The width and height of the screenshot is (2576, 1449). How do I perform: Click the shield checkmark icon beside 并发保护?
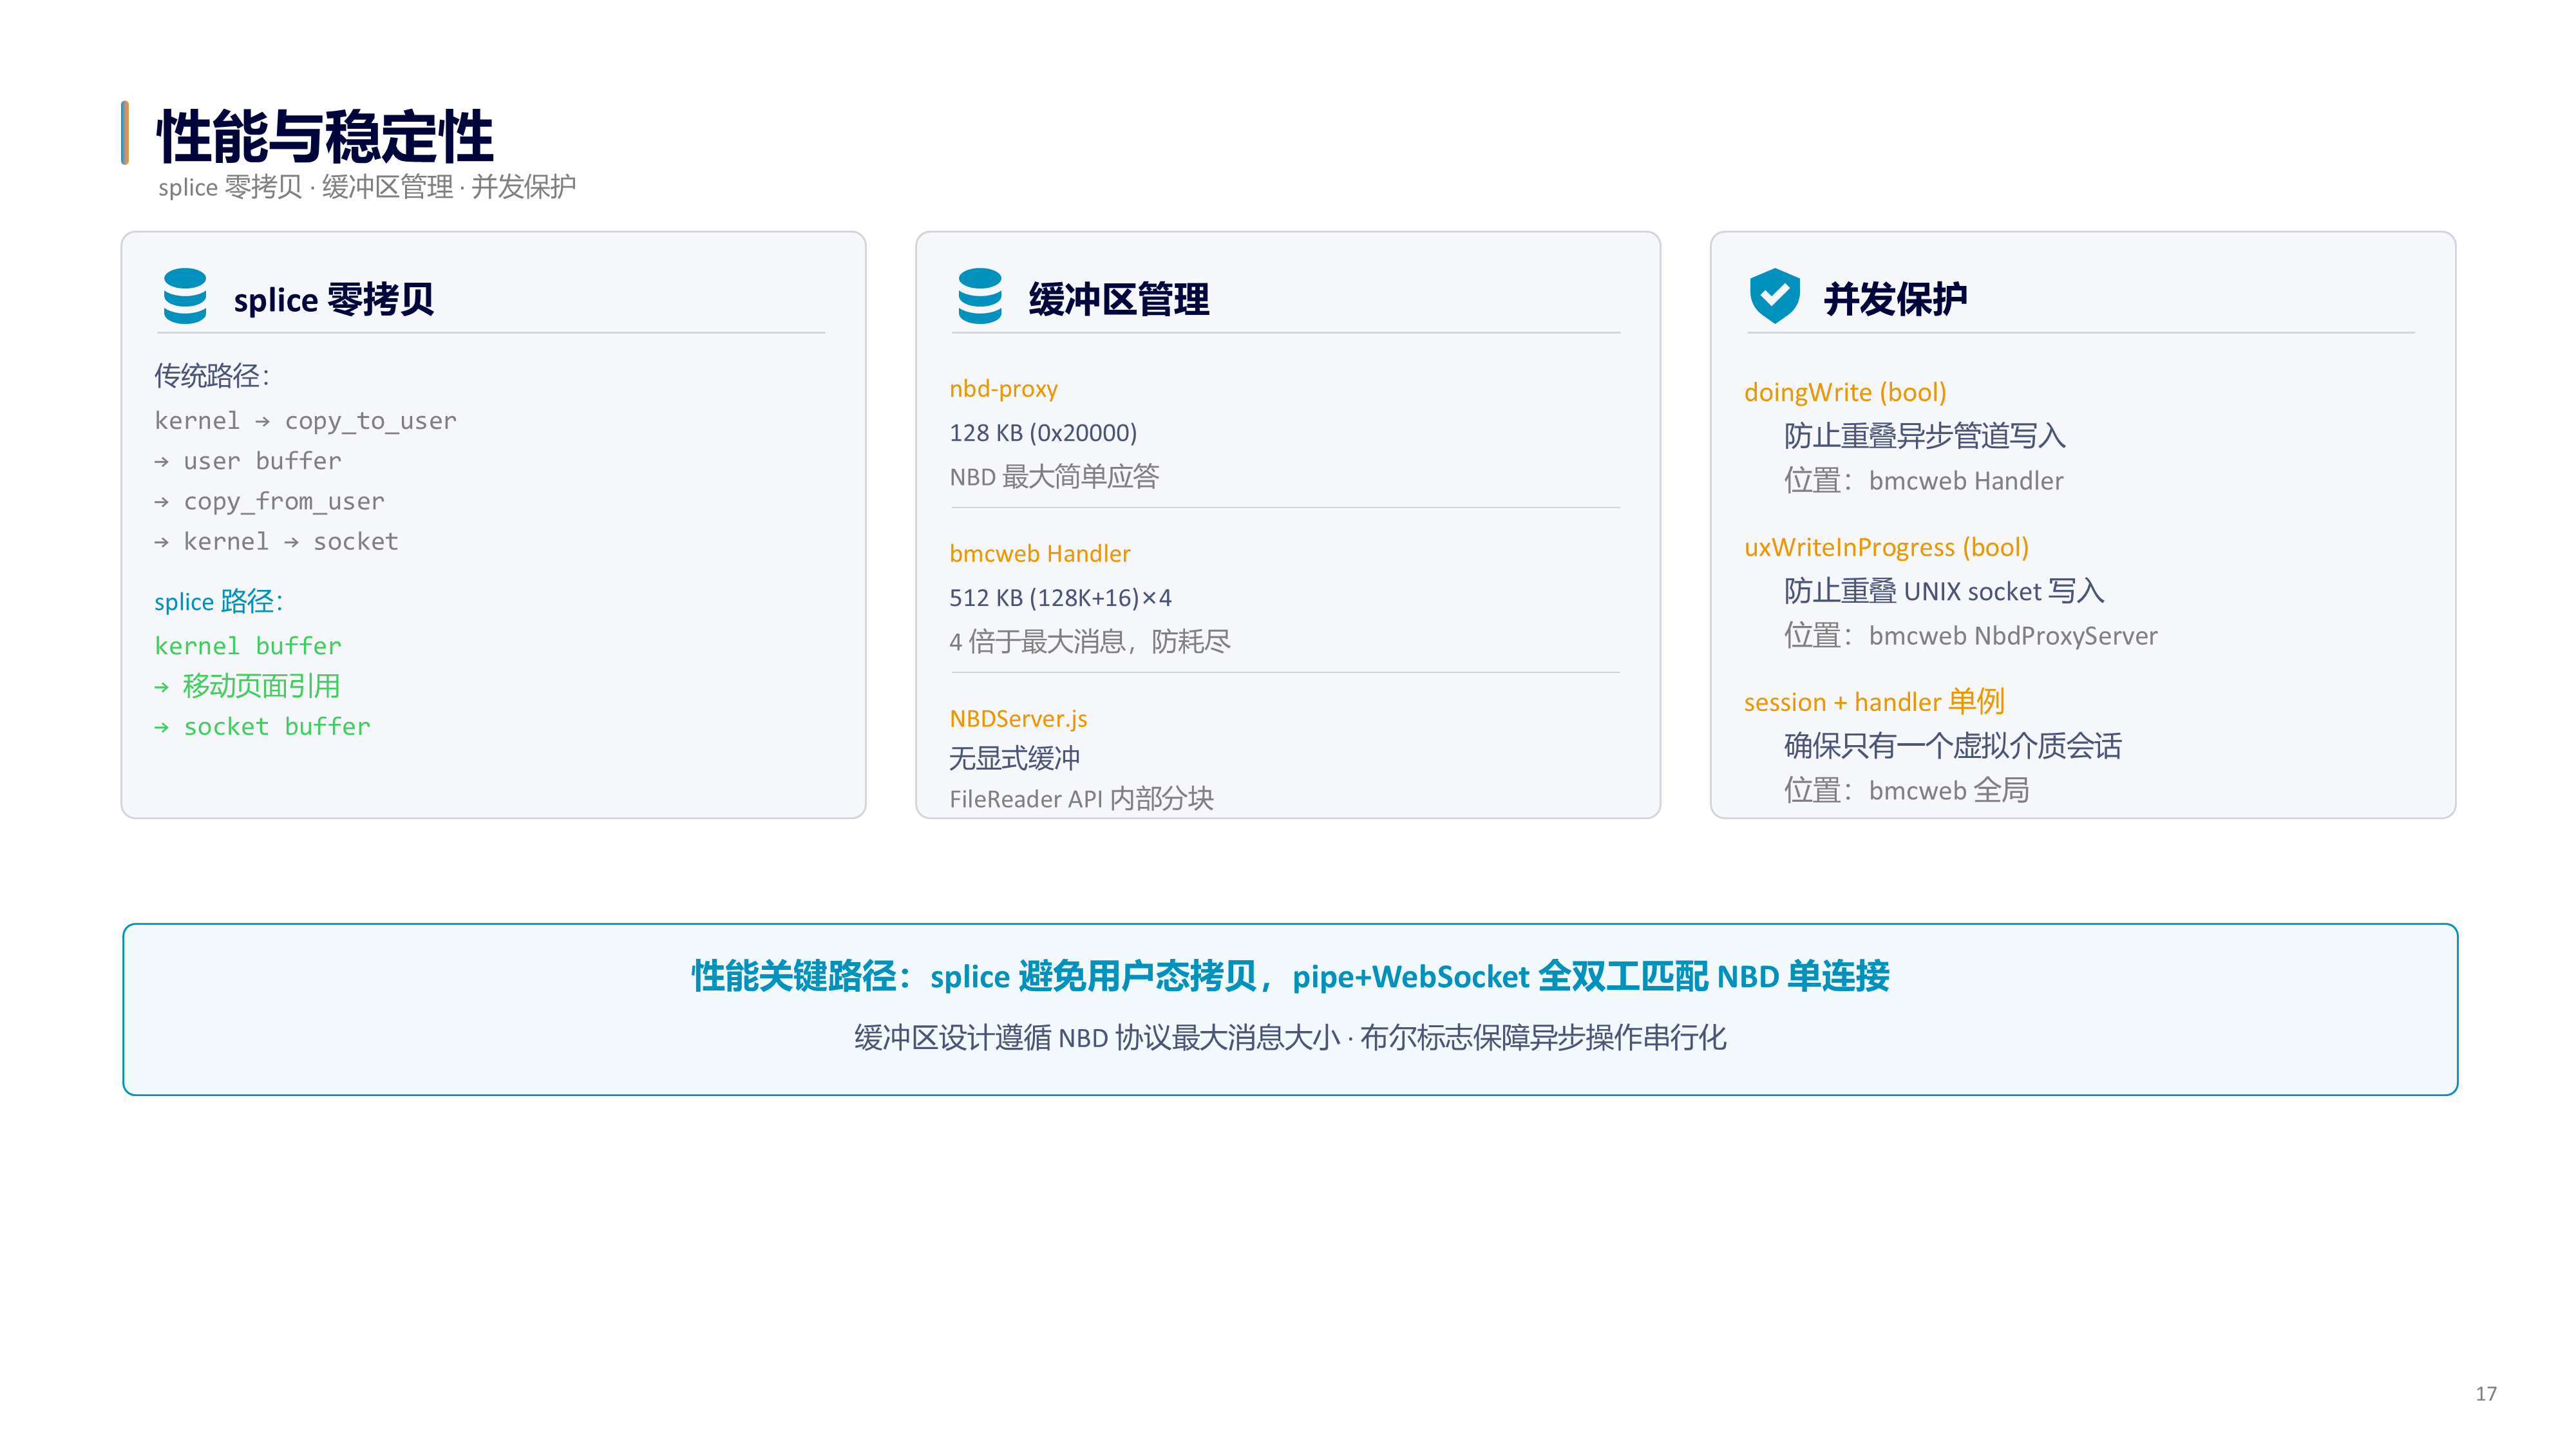point(1774,296)
